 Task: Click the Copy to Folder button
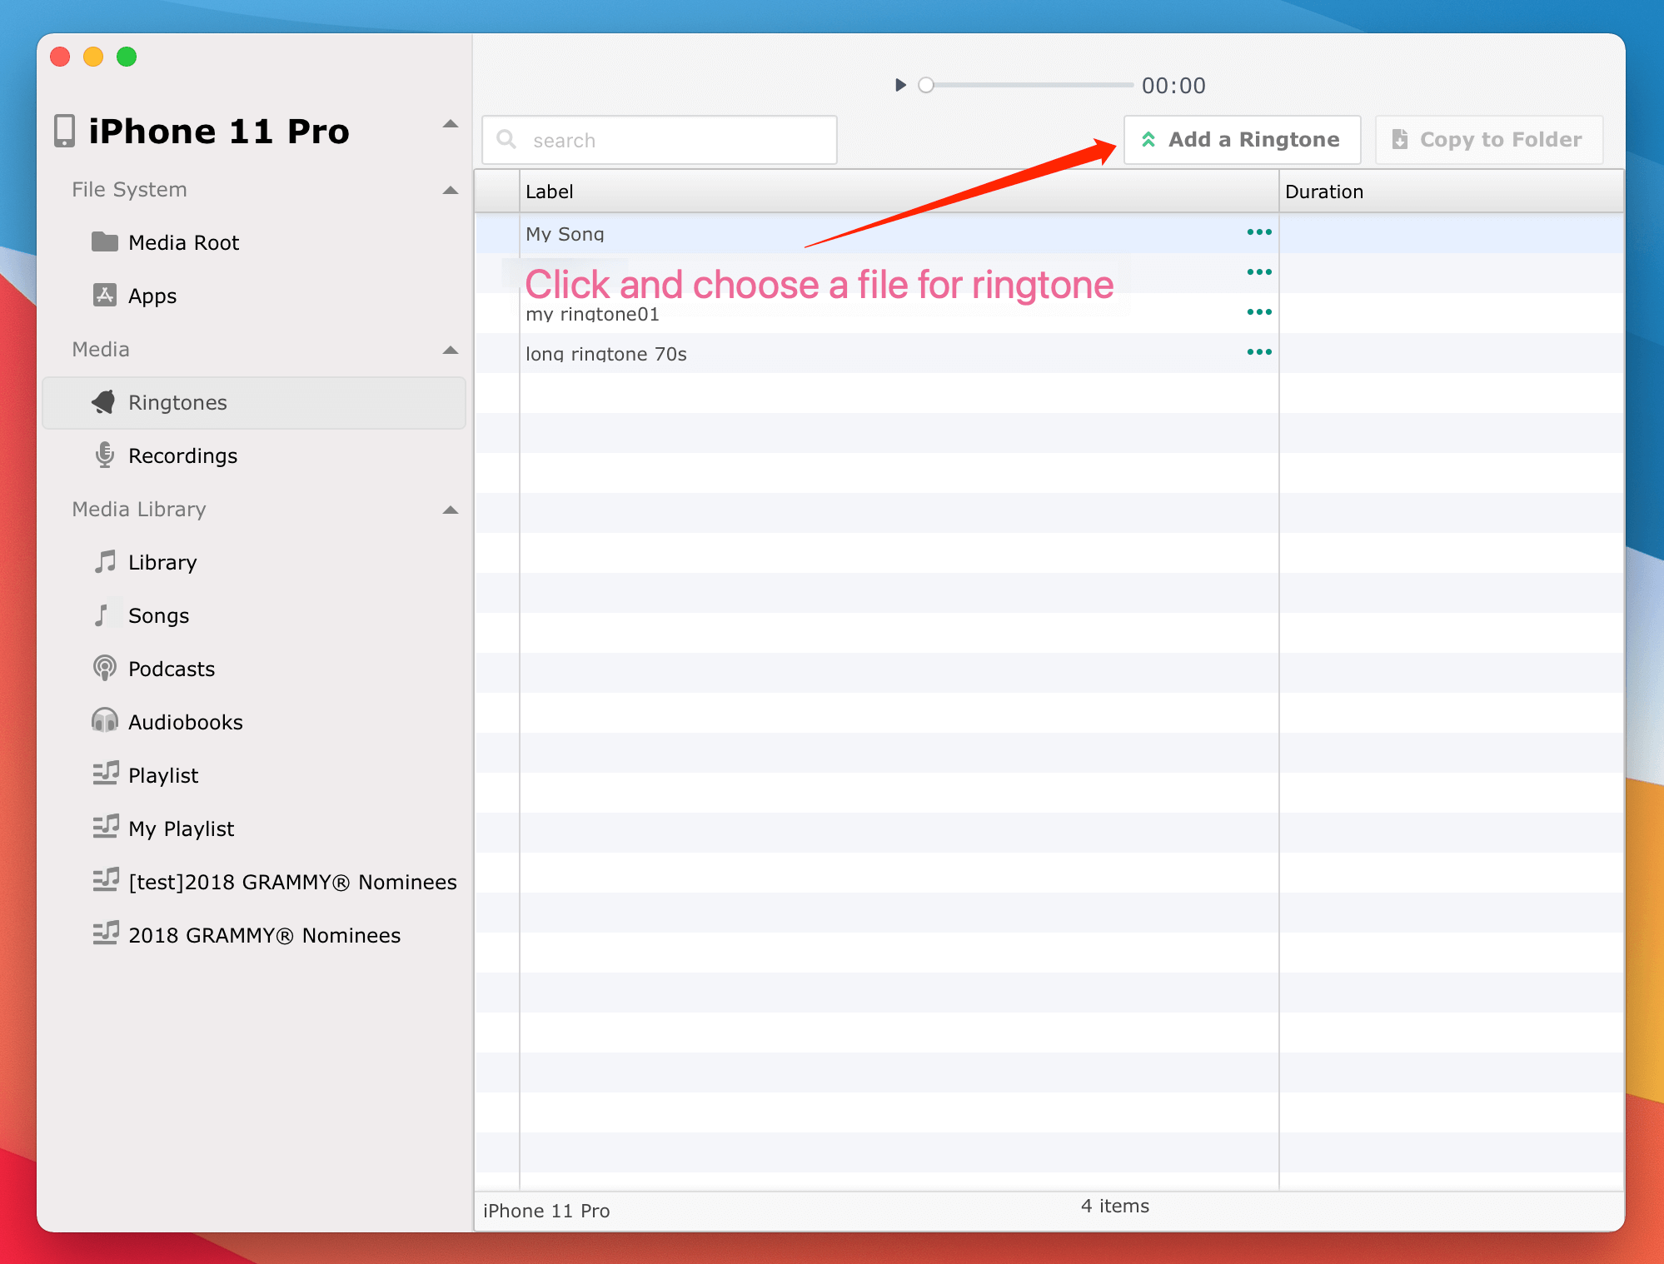point(1489,140)
